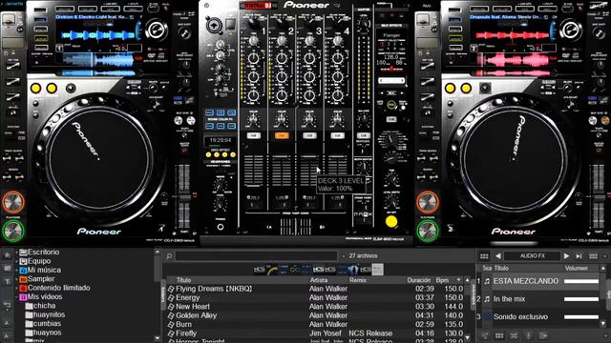The width and height of the screenshot is (611, 343).
Task: Click channel 3 MID EQ knob
Action: coord(309,77)
